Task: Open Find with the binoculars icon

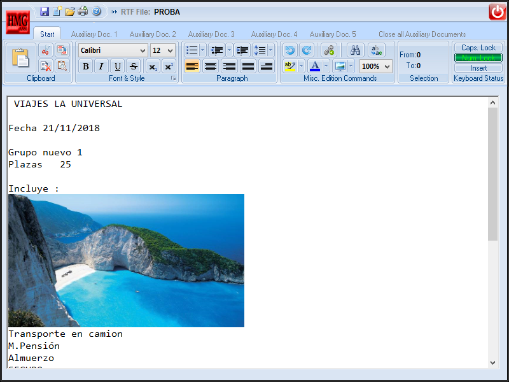Action: click(x=356, y=50)
